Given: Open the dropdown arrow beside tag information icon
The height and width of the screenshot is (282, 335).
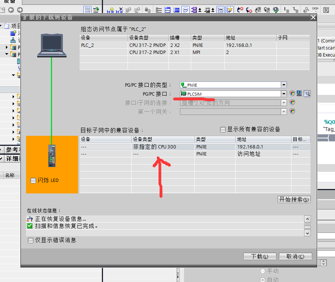Looking at the screenshot, I should (x=213, y=10).
